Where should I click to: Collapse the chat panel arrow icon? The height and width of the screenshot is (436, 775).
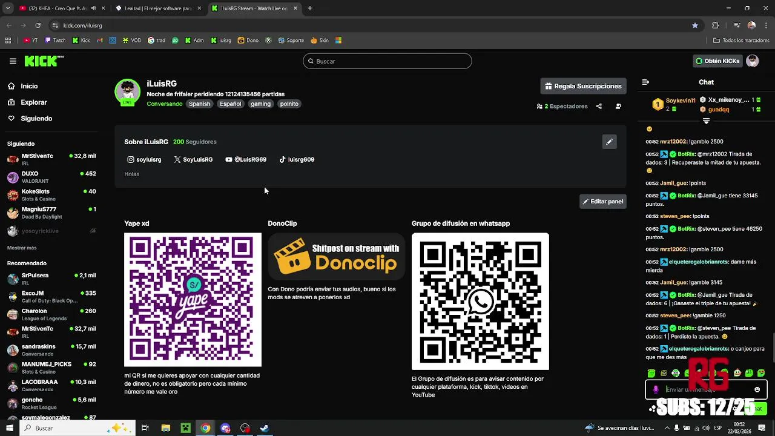[645, 82]
